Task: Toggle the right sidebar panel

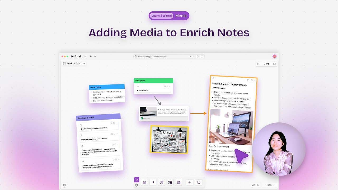Action: [274, 64]
